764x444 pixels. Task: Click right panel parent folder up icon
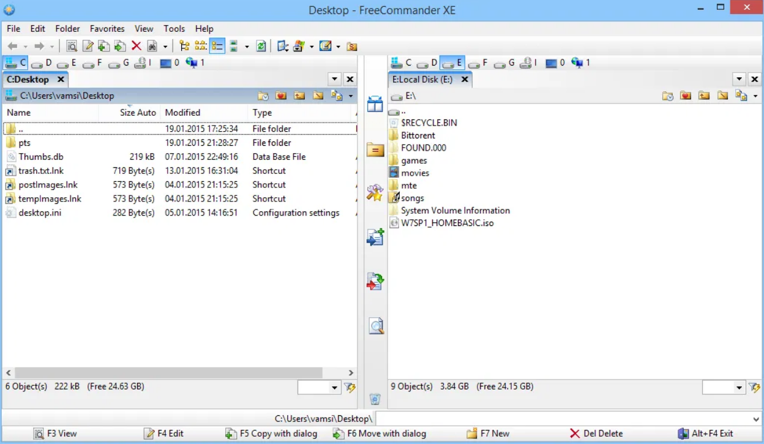click(704, 96)
